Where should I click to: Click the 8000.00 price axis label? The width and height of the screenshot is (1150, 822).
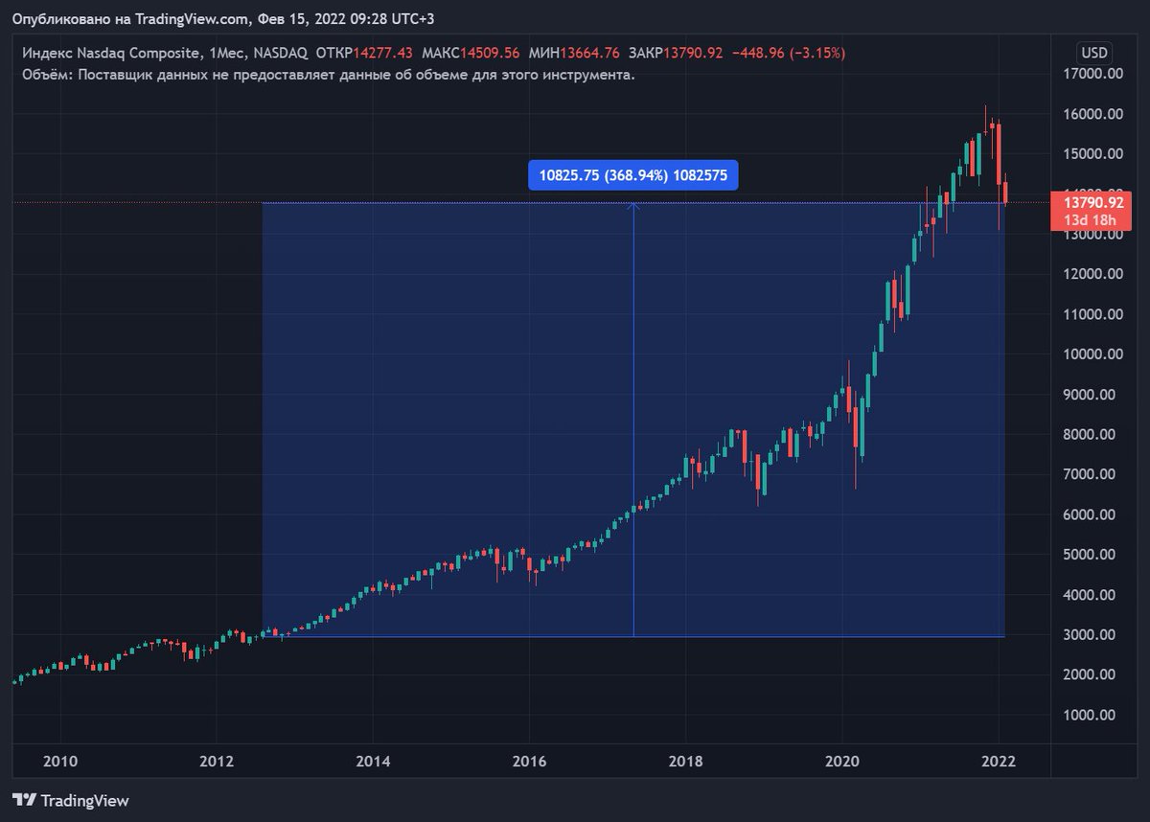tap(1092, 434)
